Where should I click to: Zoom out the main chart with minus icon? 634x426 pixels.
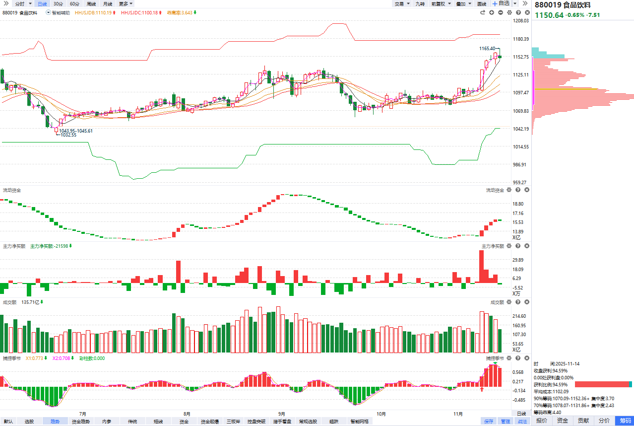(x=501, y=12)
